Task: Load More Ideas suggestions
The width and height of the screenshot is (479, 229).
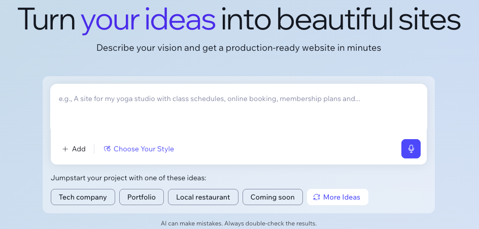Action: coord(337,197)
